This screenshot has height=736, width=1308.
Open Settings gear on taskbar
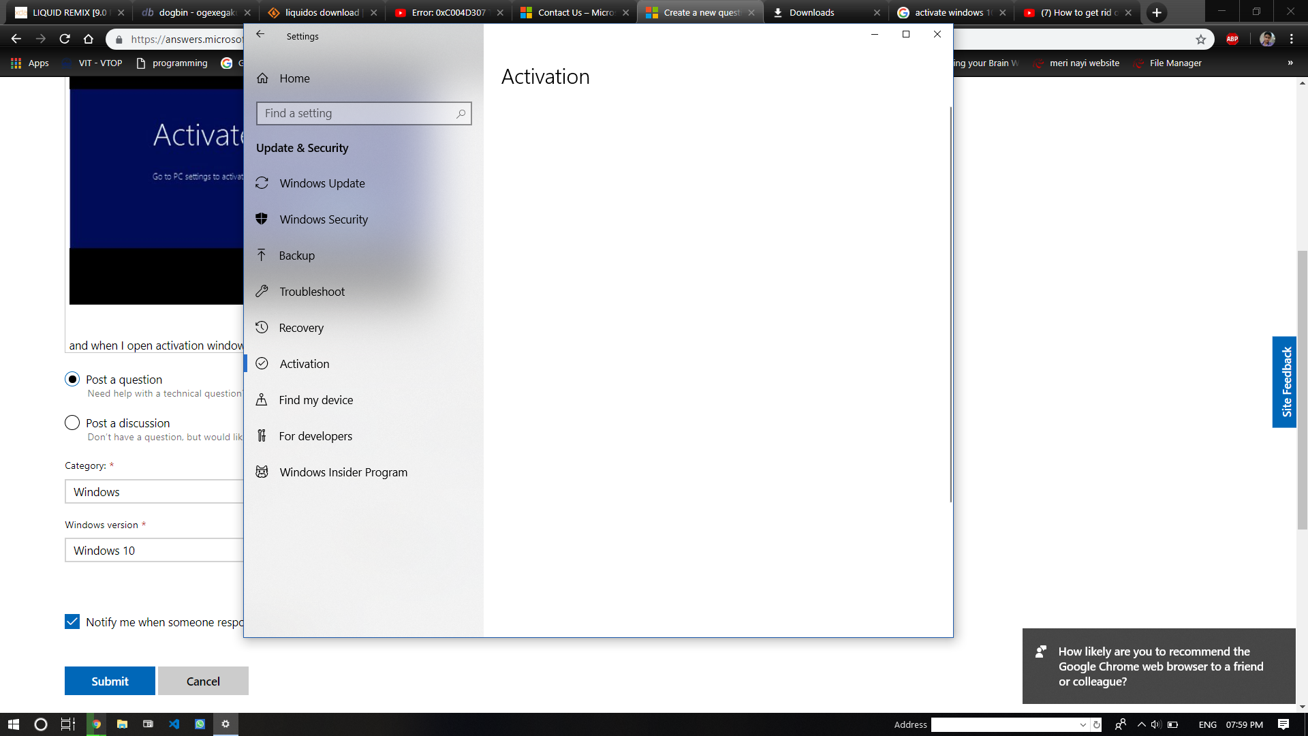click(x=225, y=724)
